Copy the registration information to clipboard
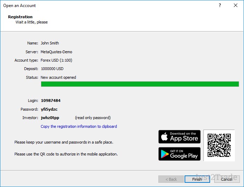 click(79, 126)
